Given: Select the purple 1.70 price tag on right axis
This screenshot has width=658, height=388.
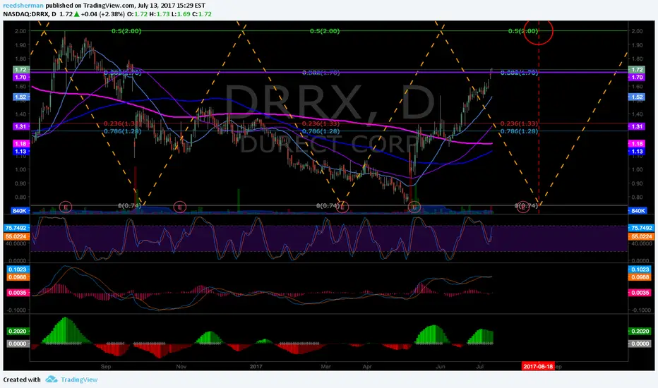Looking at the screenshot, I should point(637,77).
